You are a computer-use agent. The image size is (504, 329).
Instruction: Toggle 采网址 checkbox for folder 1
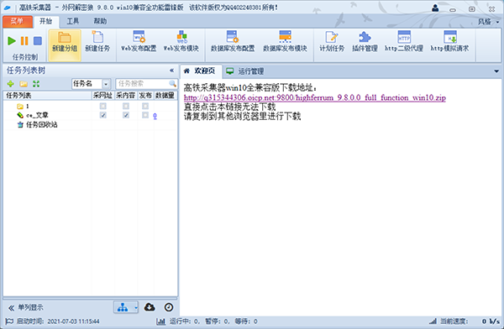102,106
